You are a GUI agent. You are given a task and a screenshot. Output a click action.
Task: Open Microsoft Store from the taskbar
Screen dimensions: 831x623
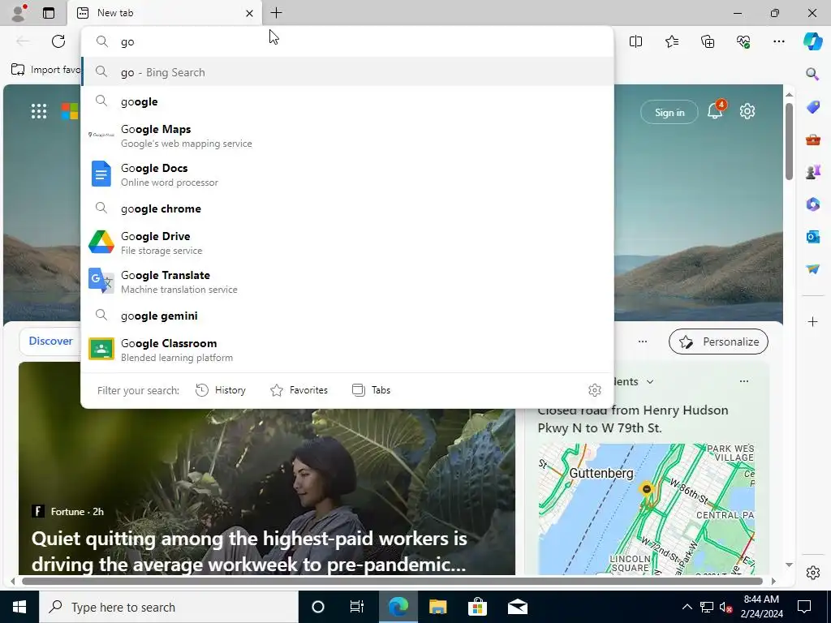[x=477, y=607]
